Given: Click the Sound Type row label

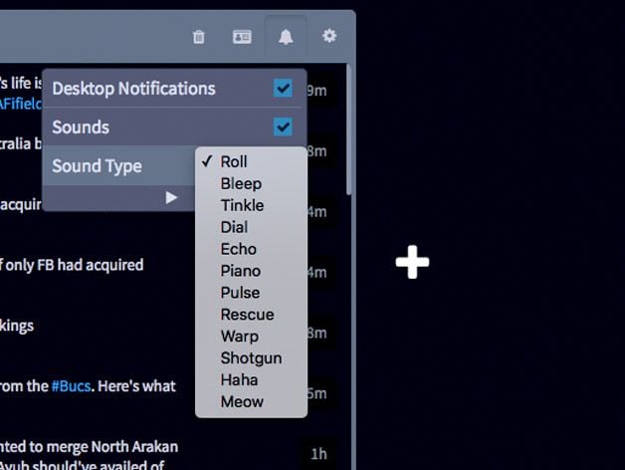Looking at the screenshot, I should pos(97,166).
